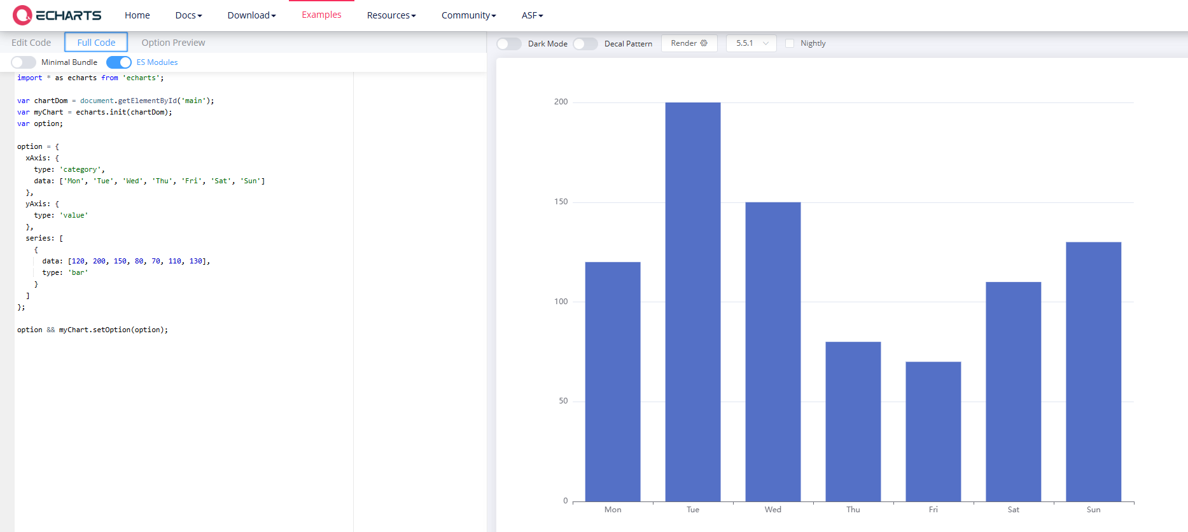1188x532 pixels.
Task: Click the Wed x-axis label
Action: coord(773,510)
